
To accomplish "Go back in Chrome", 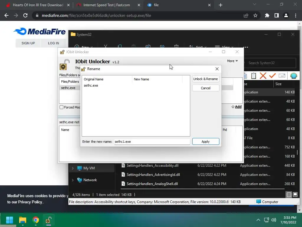I will click(x=6, y=15).
